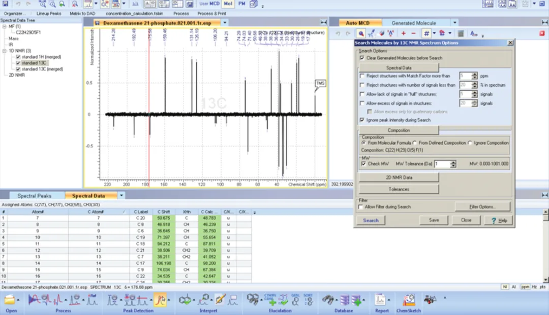Toggle Ignore peak intensity during Search checkbox
Image resolution: width=549 pixels, height=315 pixels.
coord(362,120)
